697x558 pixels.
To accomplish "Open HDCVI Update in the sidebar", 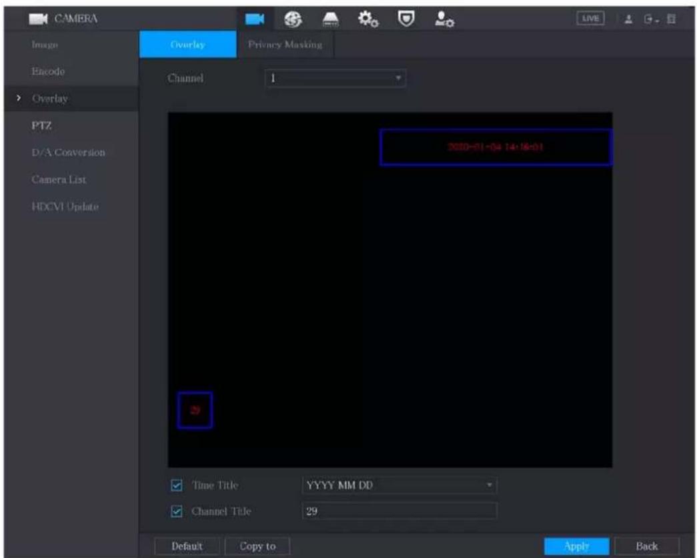I will (65, 207).
